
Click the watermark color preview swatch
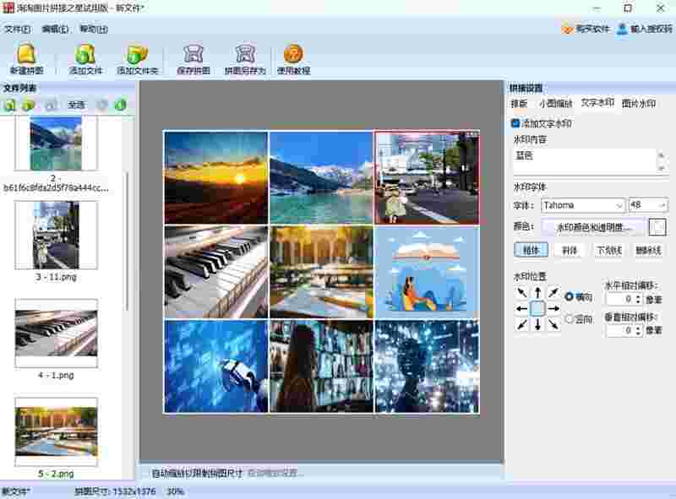point(657,227)
